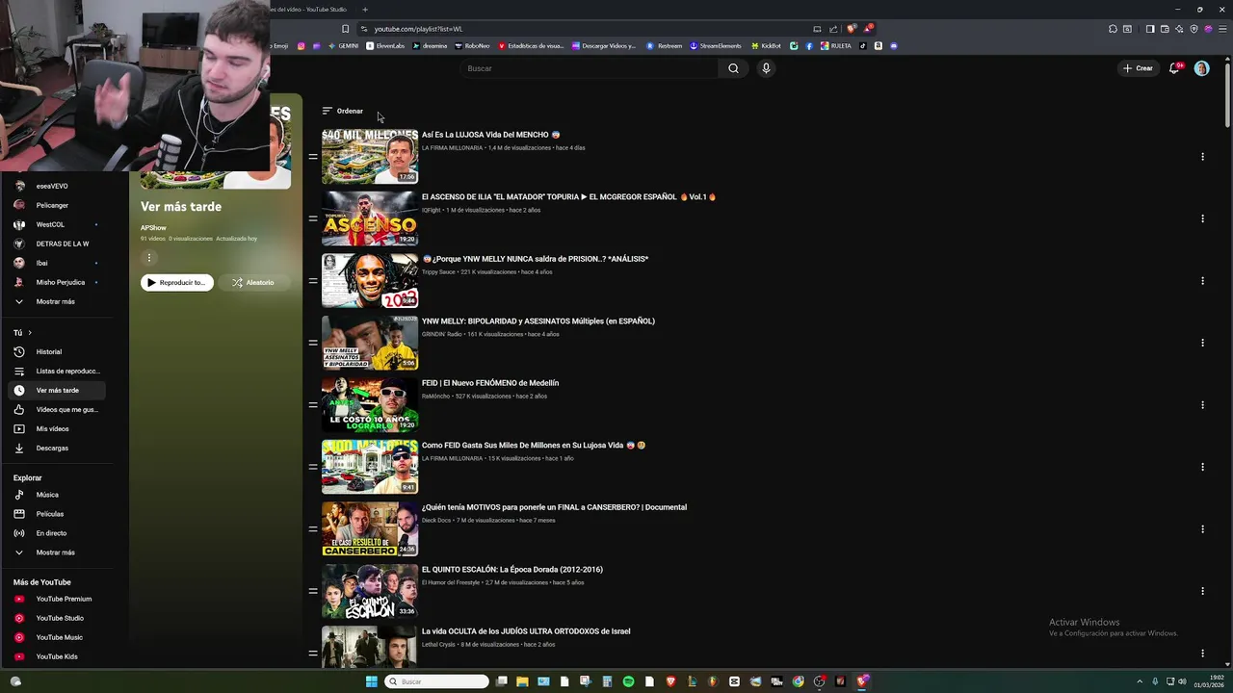
Task: Open the Topuria ASCENSO thumbnail
Action: (x=370, y=218)
